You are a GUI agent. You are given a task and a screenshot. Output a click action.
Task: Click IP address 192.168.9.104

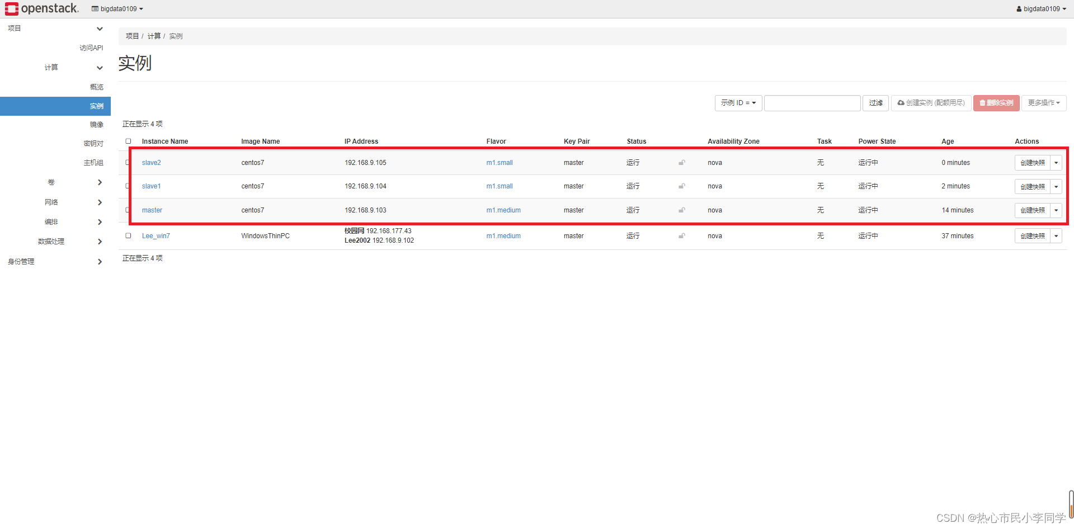[365, 186]
